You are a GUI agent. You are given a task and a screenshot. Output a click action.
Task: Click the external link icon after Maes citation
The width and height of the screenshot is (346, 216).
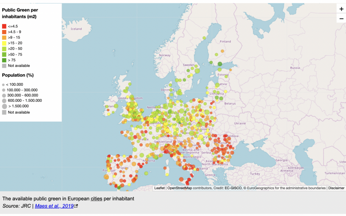(x=76, y=206)
